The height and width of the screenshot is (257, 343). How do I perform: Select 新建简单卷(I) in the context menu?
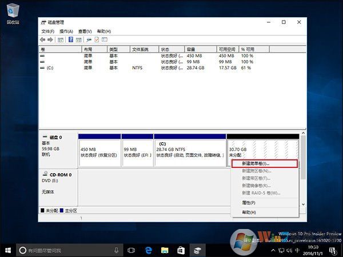coord(265,163)
